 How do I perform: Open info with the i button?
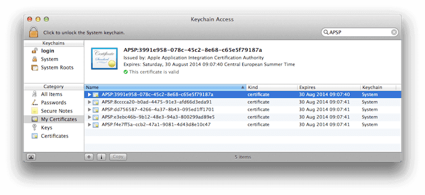pyautogui.click(x=101, y=157)
